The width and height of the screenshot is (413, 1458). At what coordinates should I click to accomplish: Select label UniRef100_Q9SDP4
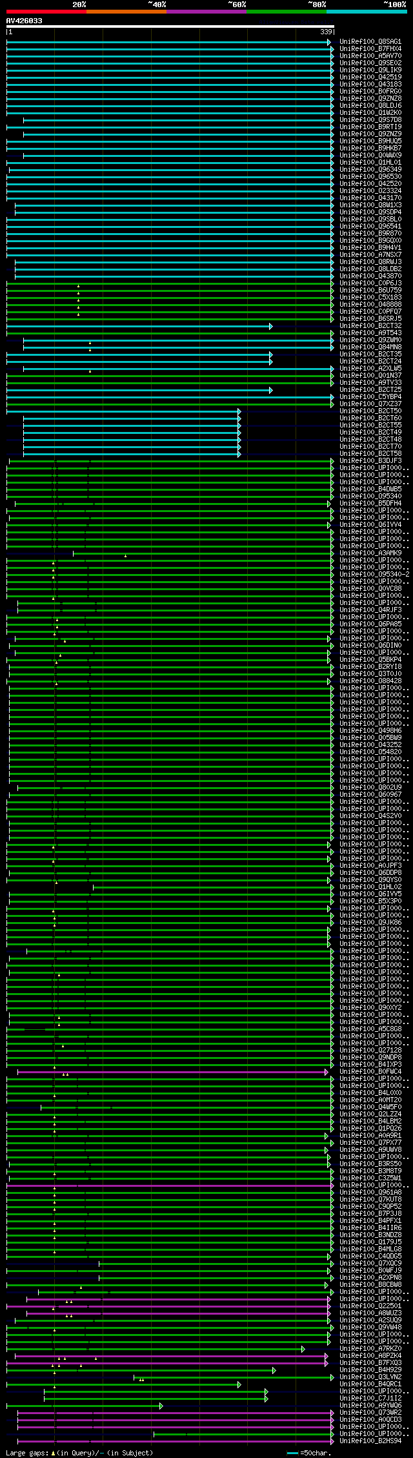pyautogui.click(x=370, y=212)
